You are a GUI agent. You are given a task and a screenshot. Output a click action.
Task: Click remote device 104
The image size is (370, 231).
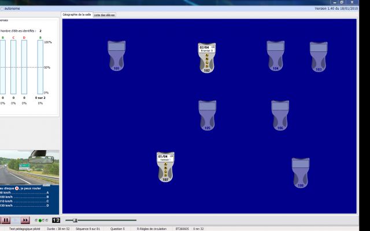tap(275, 55)
